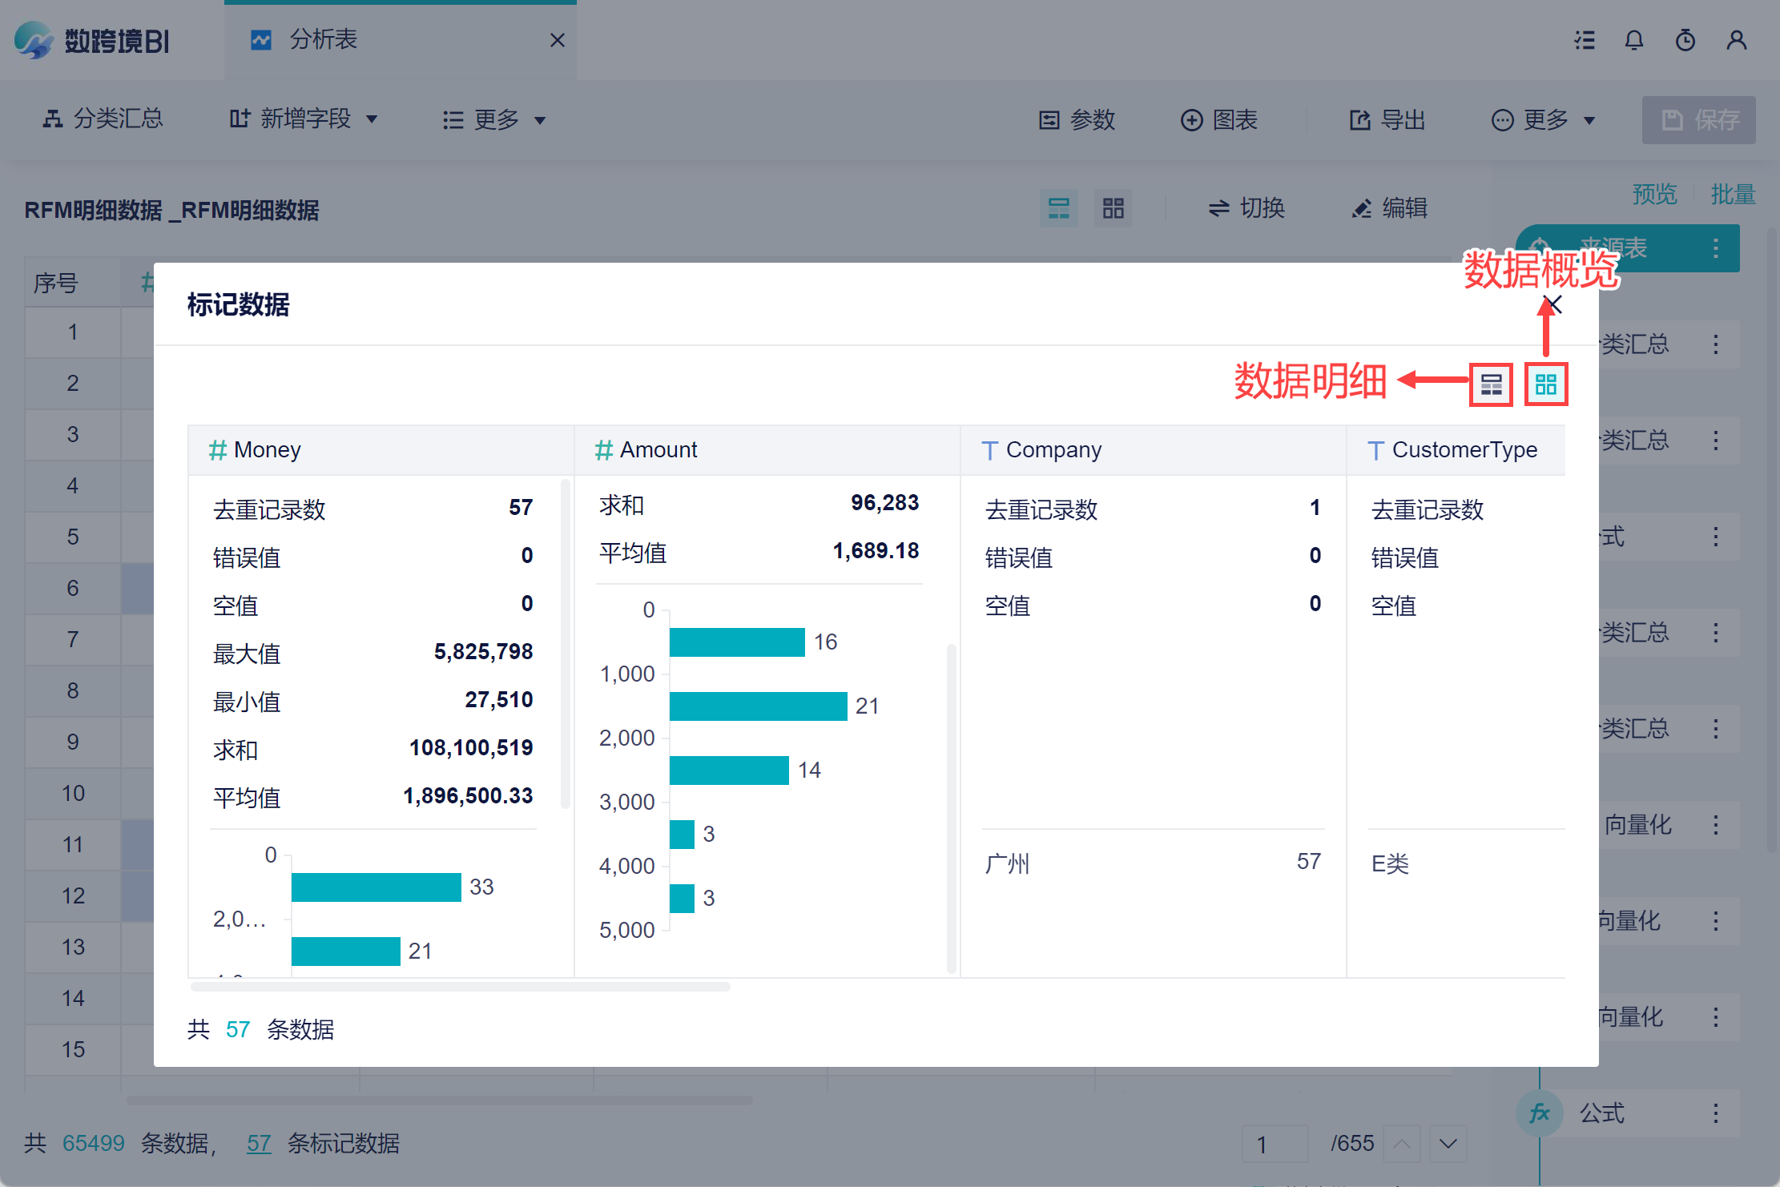
Task: Open the 参数 parameters tool
Action: [x=1077, y=120]
